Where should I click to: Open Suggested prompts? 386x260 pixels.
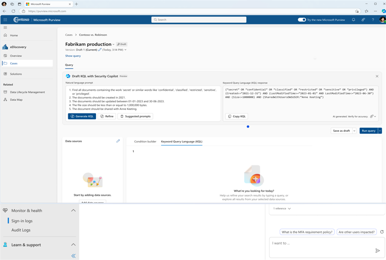click(136, 117)
